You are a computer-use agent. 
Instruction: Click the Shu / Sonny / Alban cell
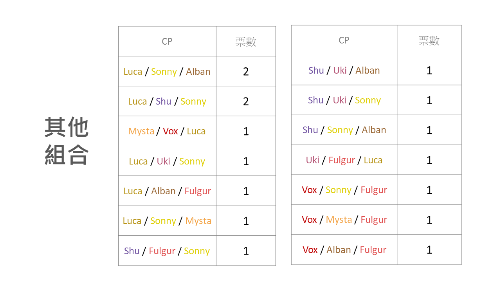pyautogui.click(x=344, y=130)
